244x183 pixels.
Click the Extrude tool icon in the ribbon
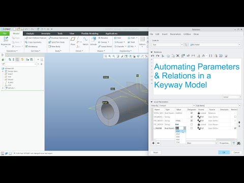pos(94,39)
